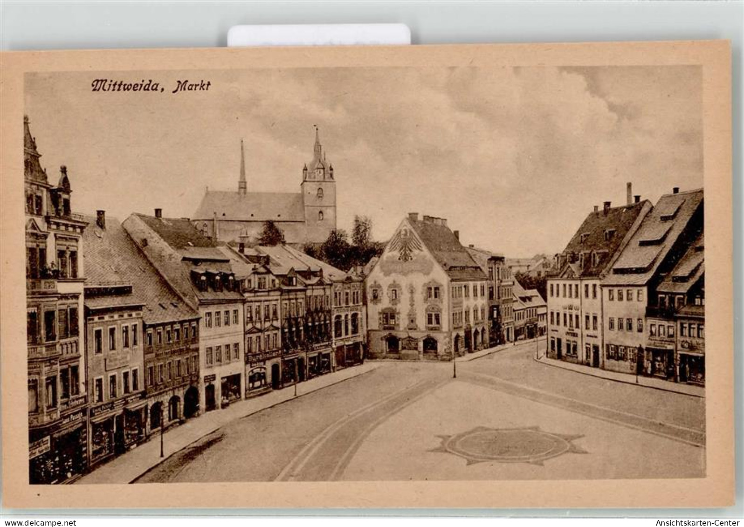The width and height of the screenshot is (744, 527).
Task: Click the thin church spire on roof
Action: pos(242,167)
